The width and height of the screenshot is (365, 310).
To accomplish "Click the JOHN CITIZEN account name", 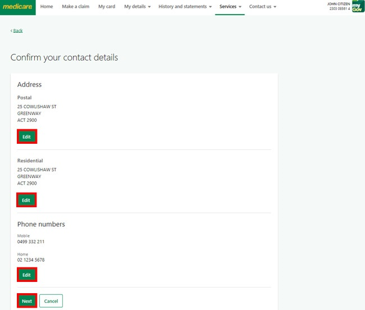I will click(x=338, y=4).
